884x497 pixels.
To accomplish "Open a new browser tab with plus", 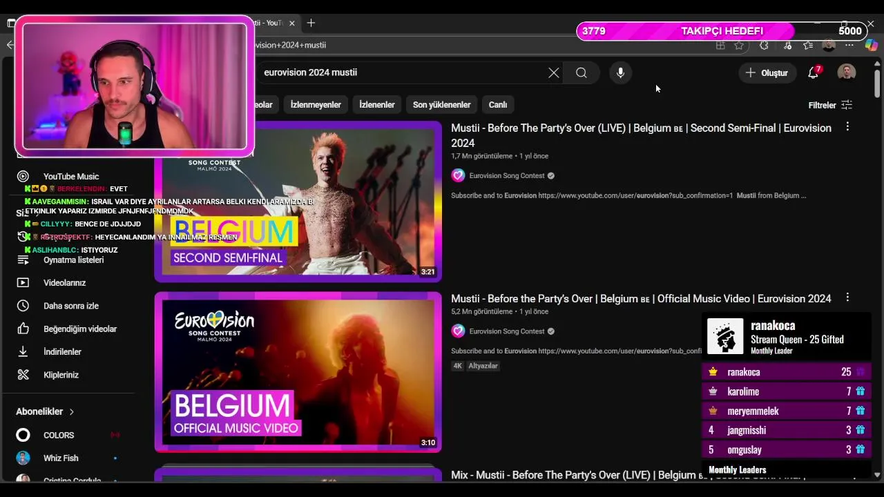I will click(311, 23).
